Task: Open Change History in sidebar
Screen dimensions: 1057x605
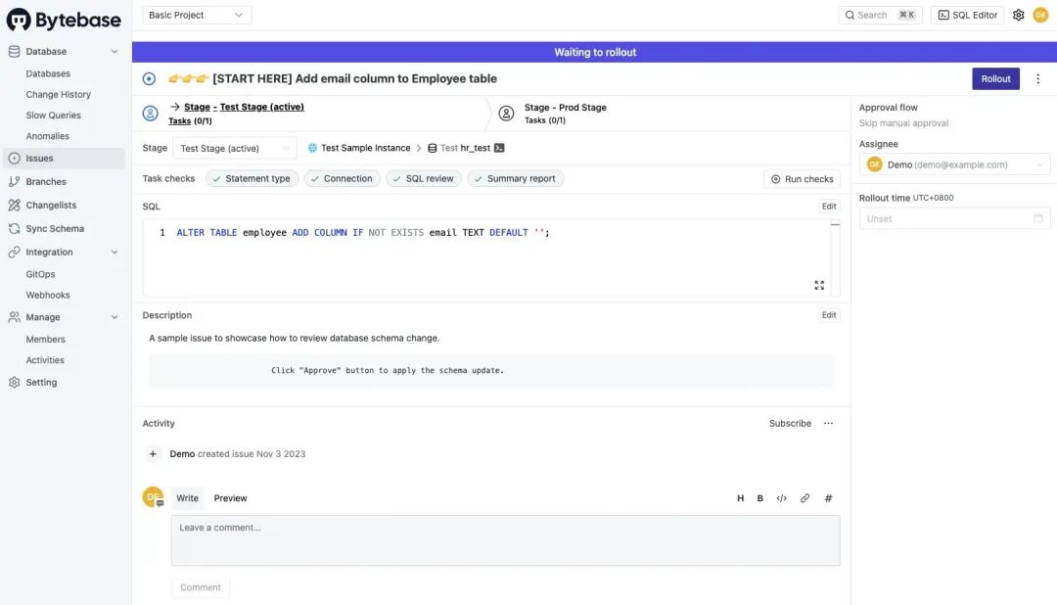Action: (58, 94)
